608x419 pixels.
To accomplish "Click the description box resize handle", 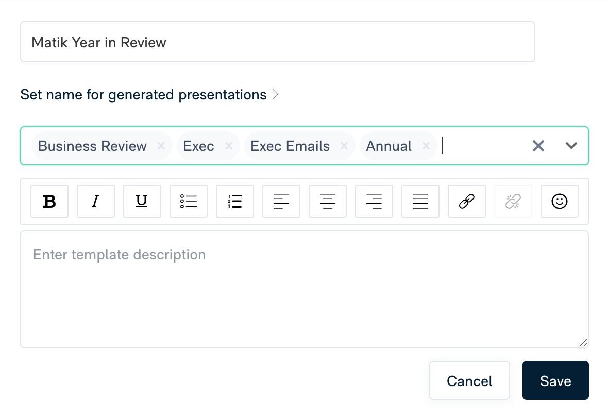I will tap(583, 343).
